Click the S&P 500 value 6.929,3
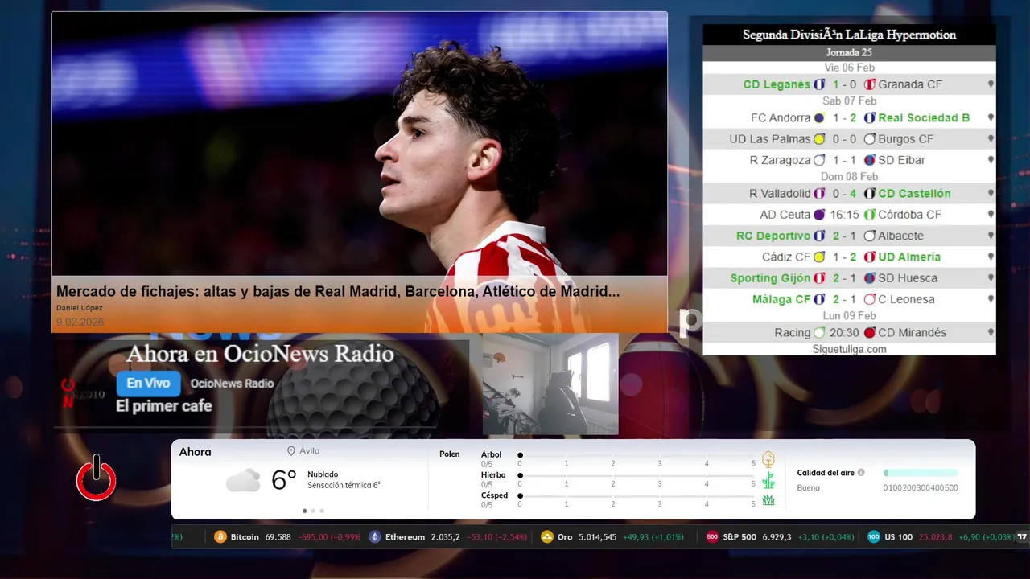The width and height of the screenshot is (1030, 579). 777,537
